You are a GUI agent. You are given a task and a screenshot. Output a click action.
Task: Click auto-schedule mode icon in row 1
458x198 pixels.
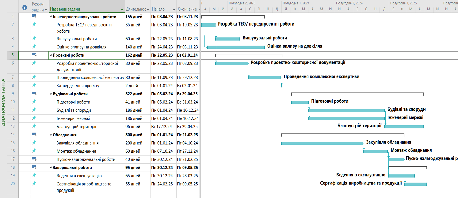[34, 16]
